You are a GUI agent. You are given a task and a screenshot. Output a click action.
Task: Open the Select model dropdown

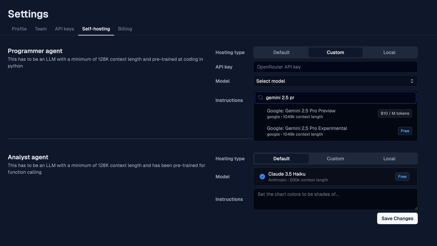(335, 81)
